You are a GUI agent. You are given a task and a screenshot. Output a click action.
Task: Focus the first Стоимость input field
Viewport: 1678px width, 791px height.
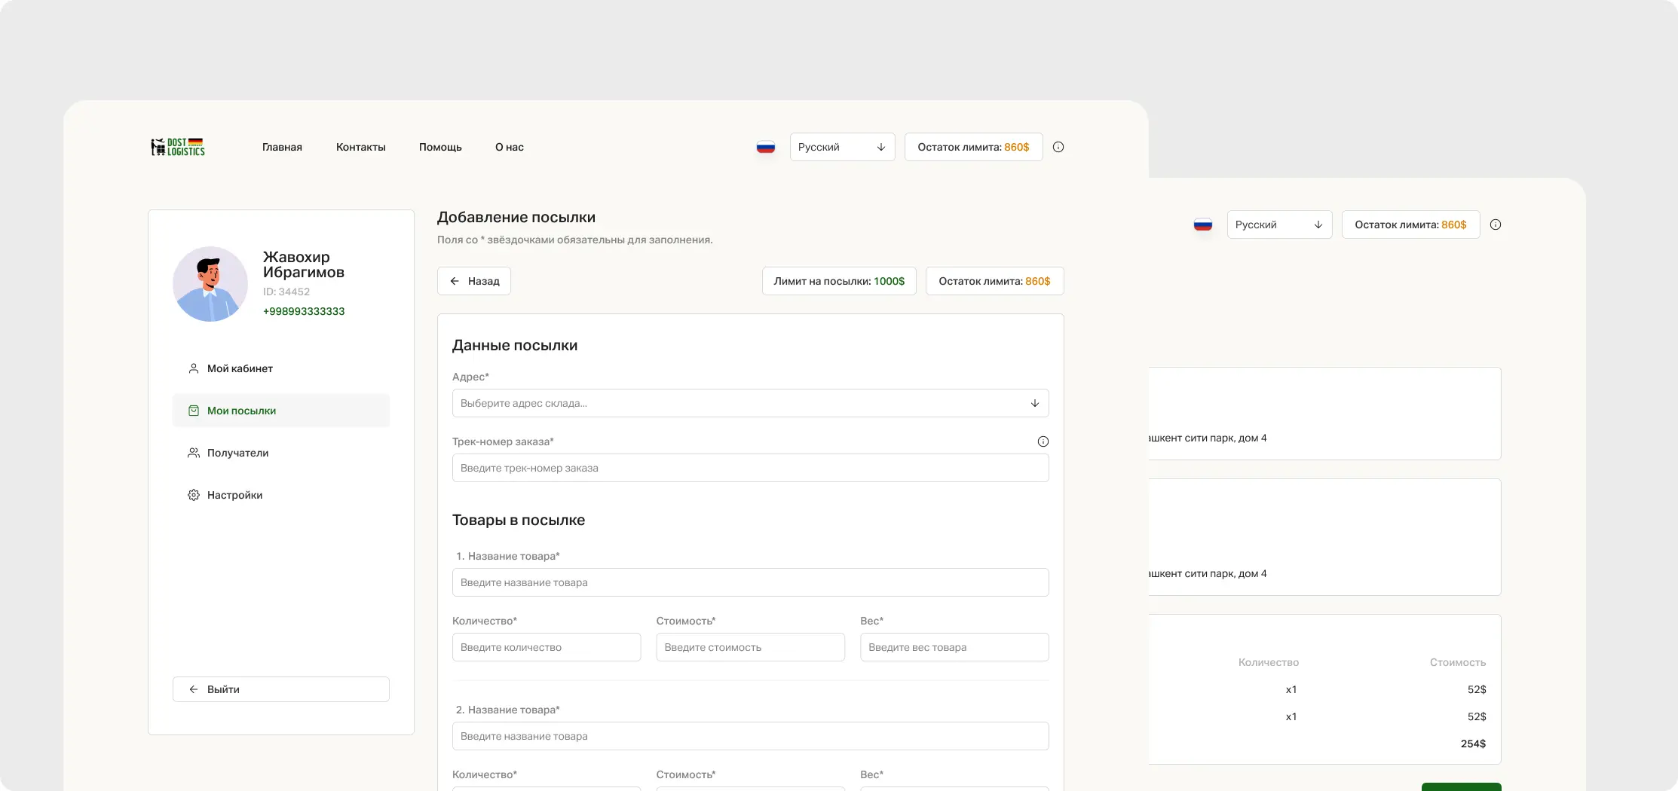click(751, 647)
